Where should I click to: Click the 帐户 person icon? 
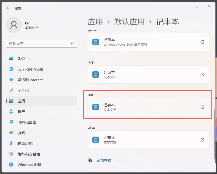11,111
